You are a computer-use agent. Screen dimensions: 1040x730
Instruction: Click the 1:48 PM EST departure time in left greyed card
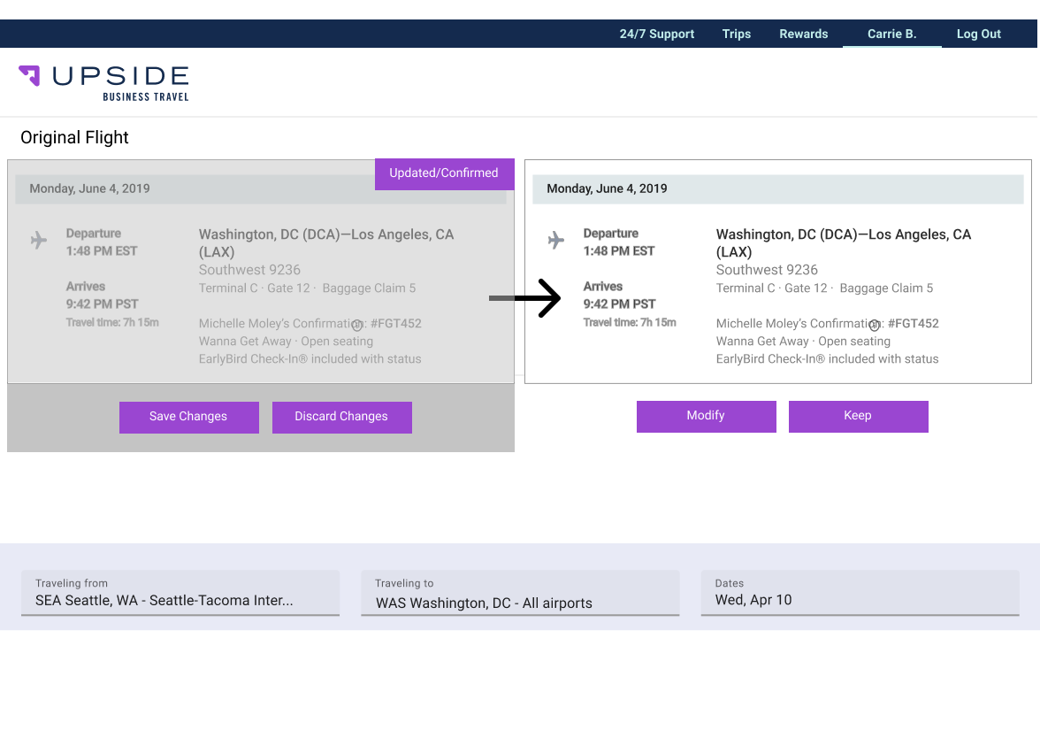(102, 251)
